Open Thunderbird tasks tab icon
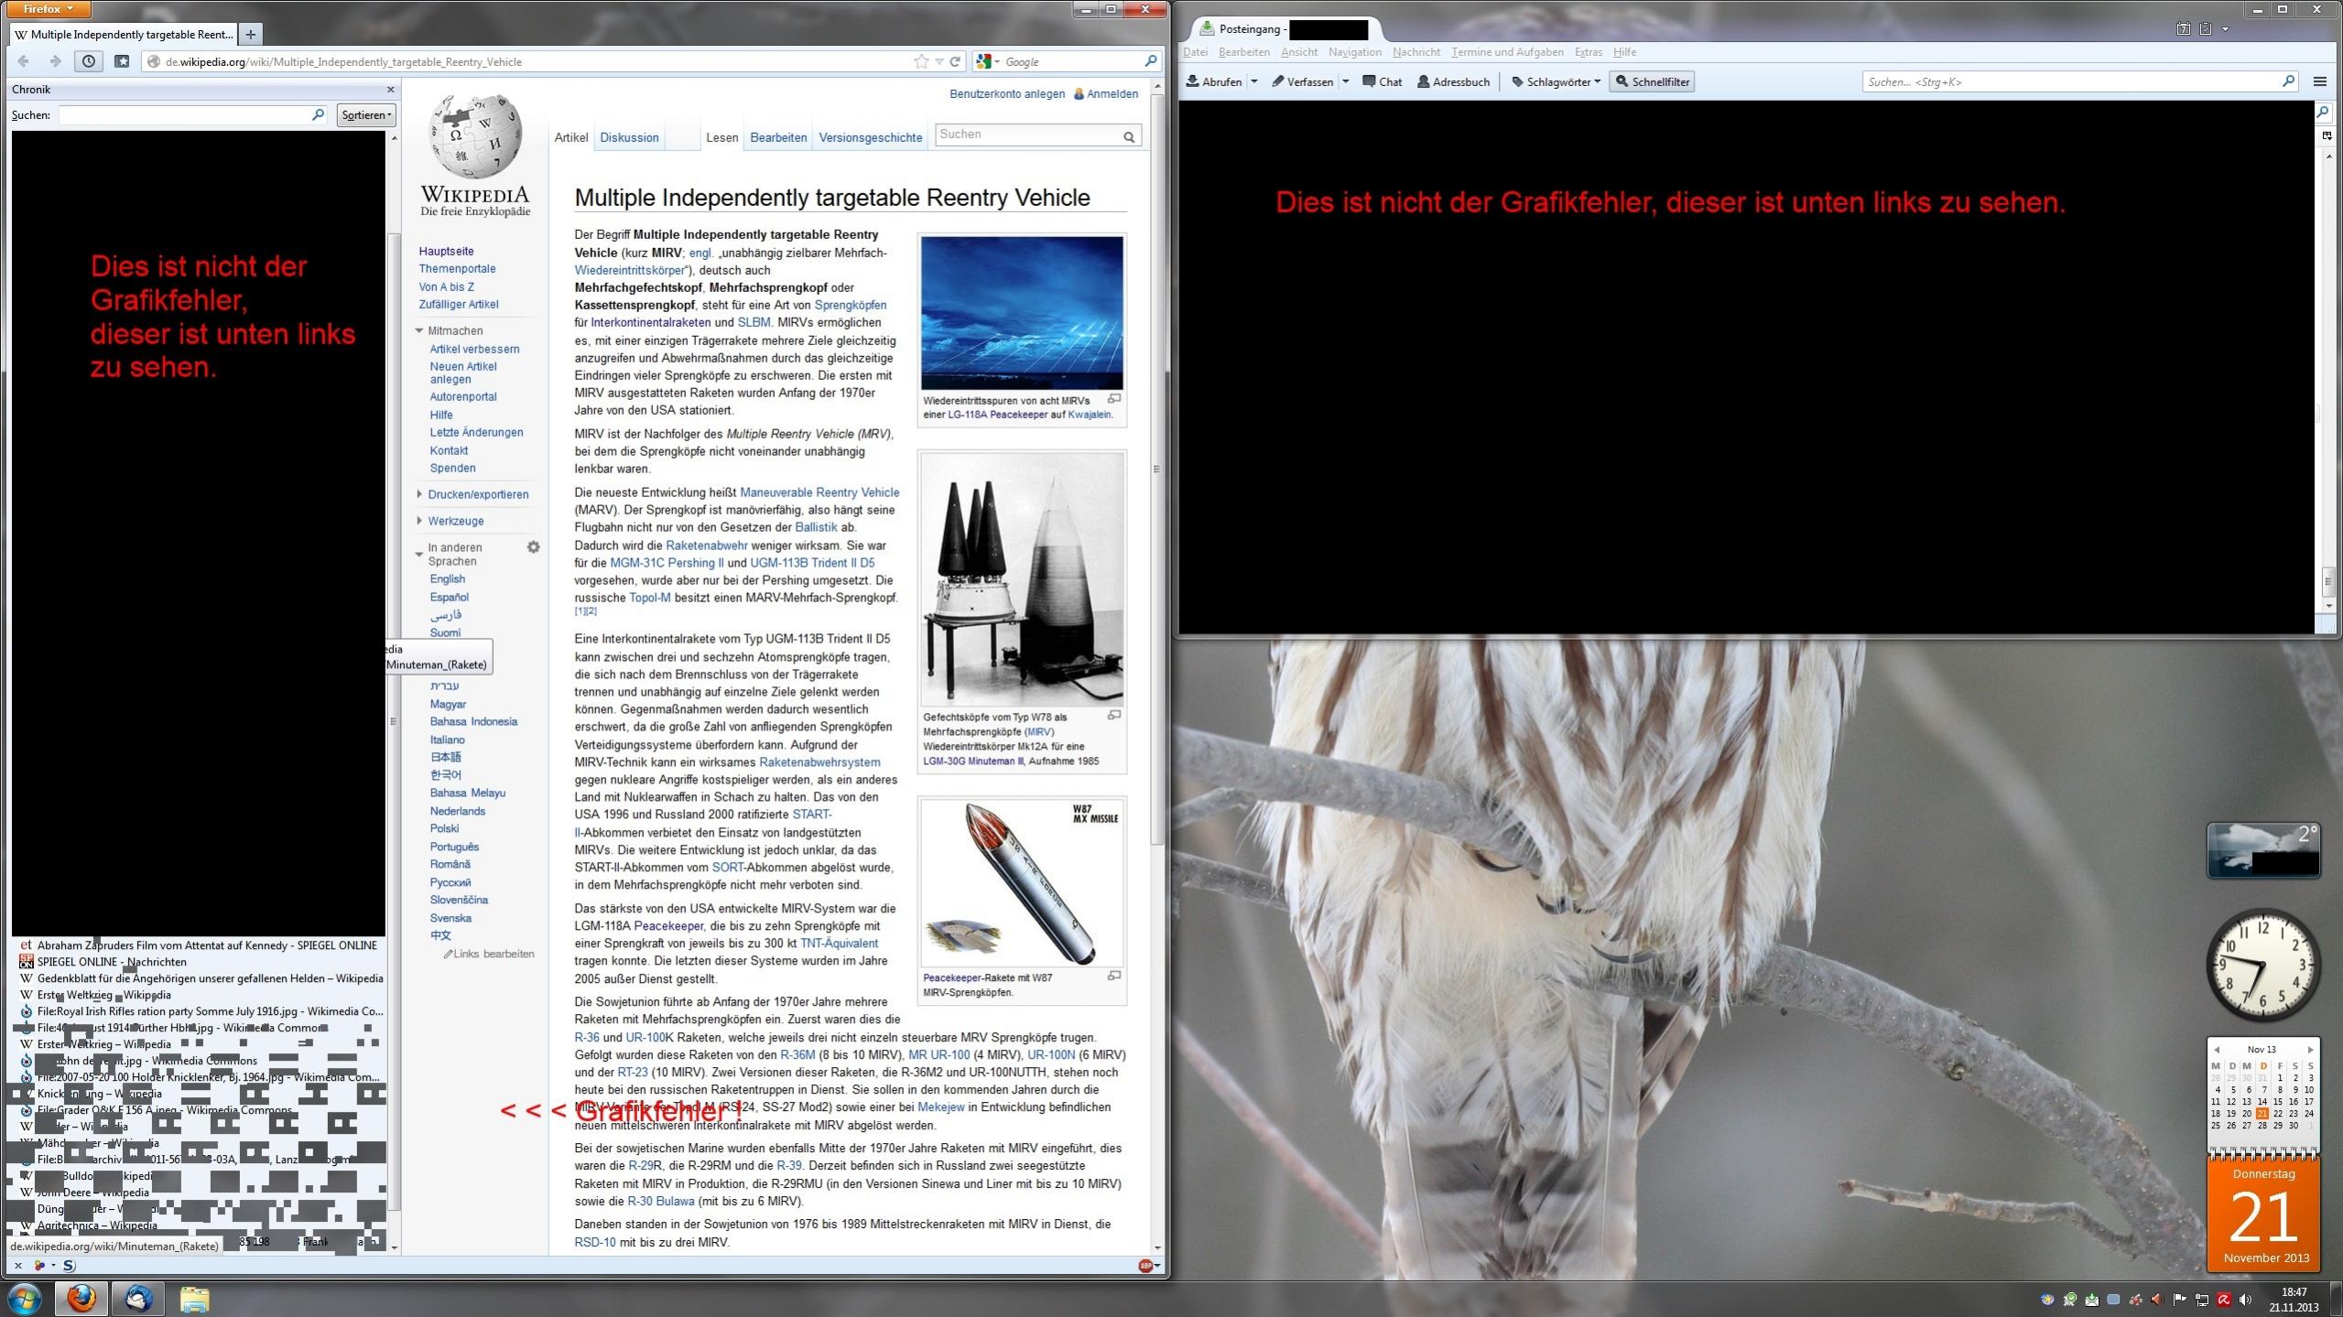Image resolution: width=2343 pixels, height=1317 pixels. coord(2205,29)
